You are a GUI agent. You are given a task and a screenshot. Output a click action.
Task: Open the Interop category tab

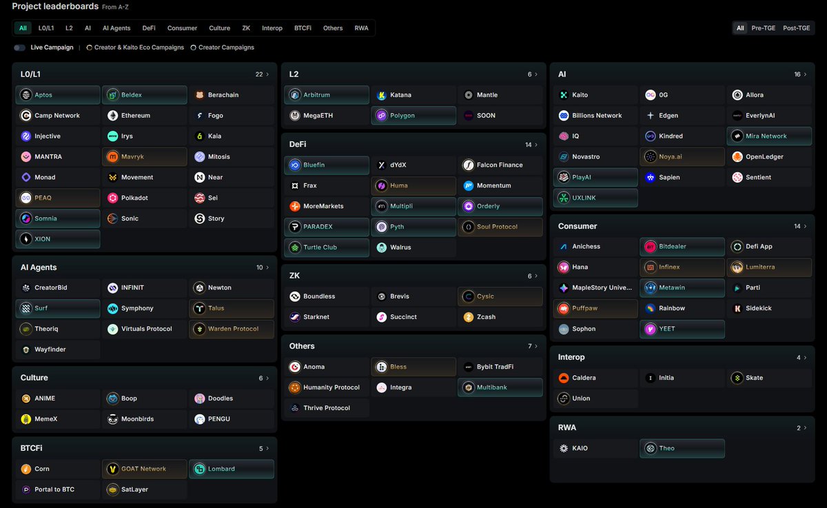[x=272, y=28]
